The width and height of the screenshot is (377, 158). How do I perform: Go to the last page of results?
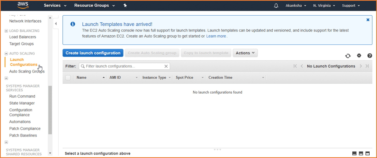pos(367,66)
